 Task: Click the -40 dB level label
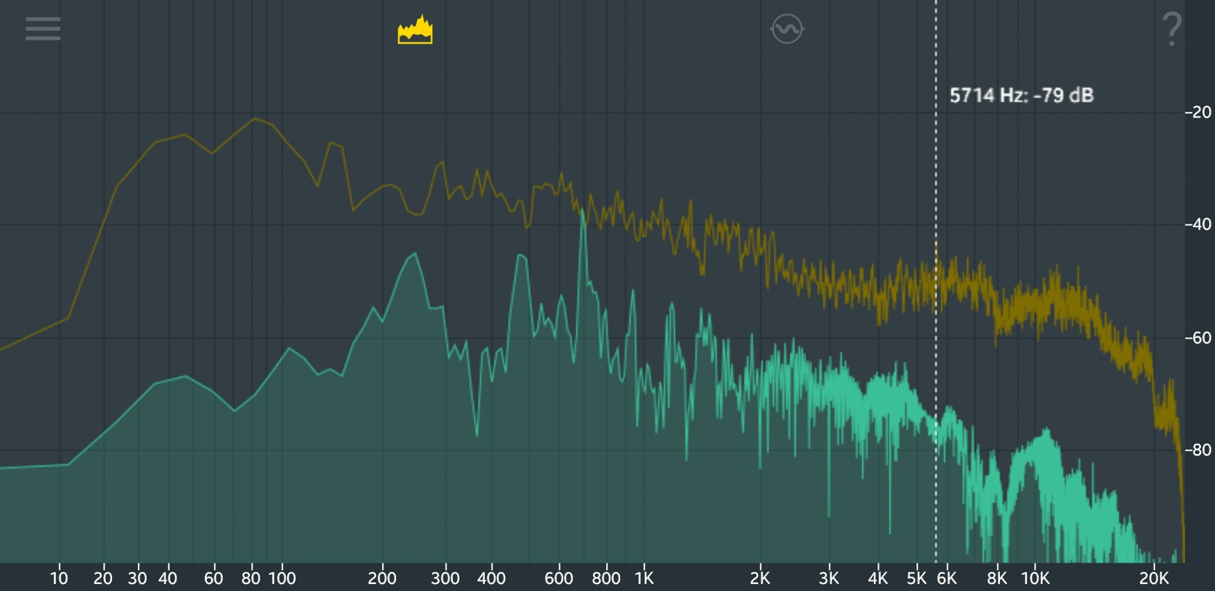click(x=1197, y=224)
